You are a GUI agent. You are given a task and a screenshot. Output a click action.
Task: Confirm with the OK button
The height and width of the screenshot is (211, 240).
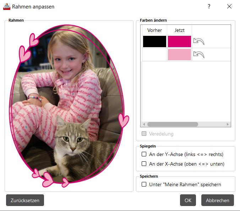click(x=188, y=200)
